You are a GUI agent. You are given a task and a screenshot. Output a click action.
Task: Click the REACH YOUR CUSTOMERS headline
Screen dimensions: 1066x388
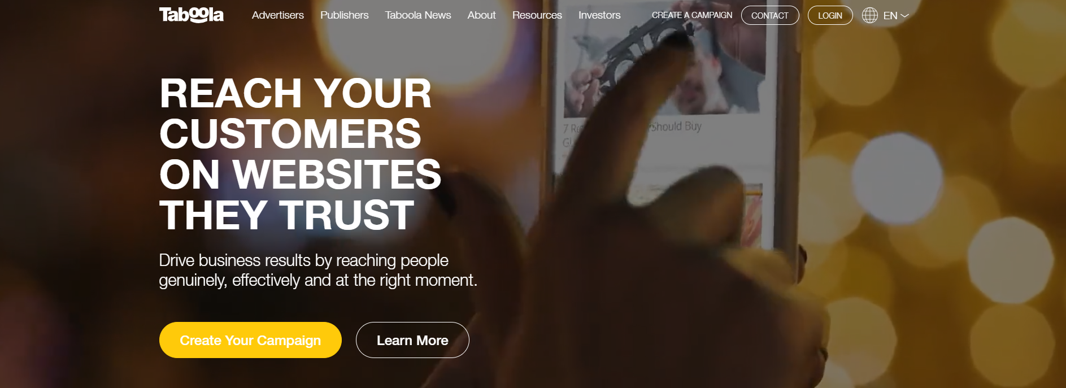(300, 154)
